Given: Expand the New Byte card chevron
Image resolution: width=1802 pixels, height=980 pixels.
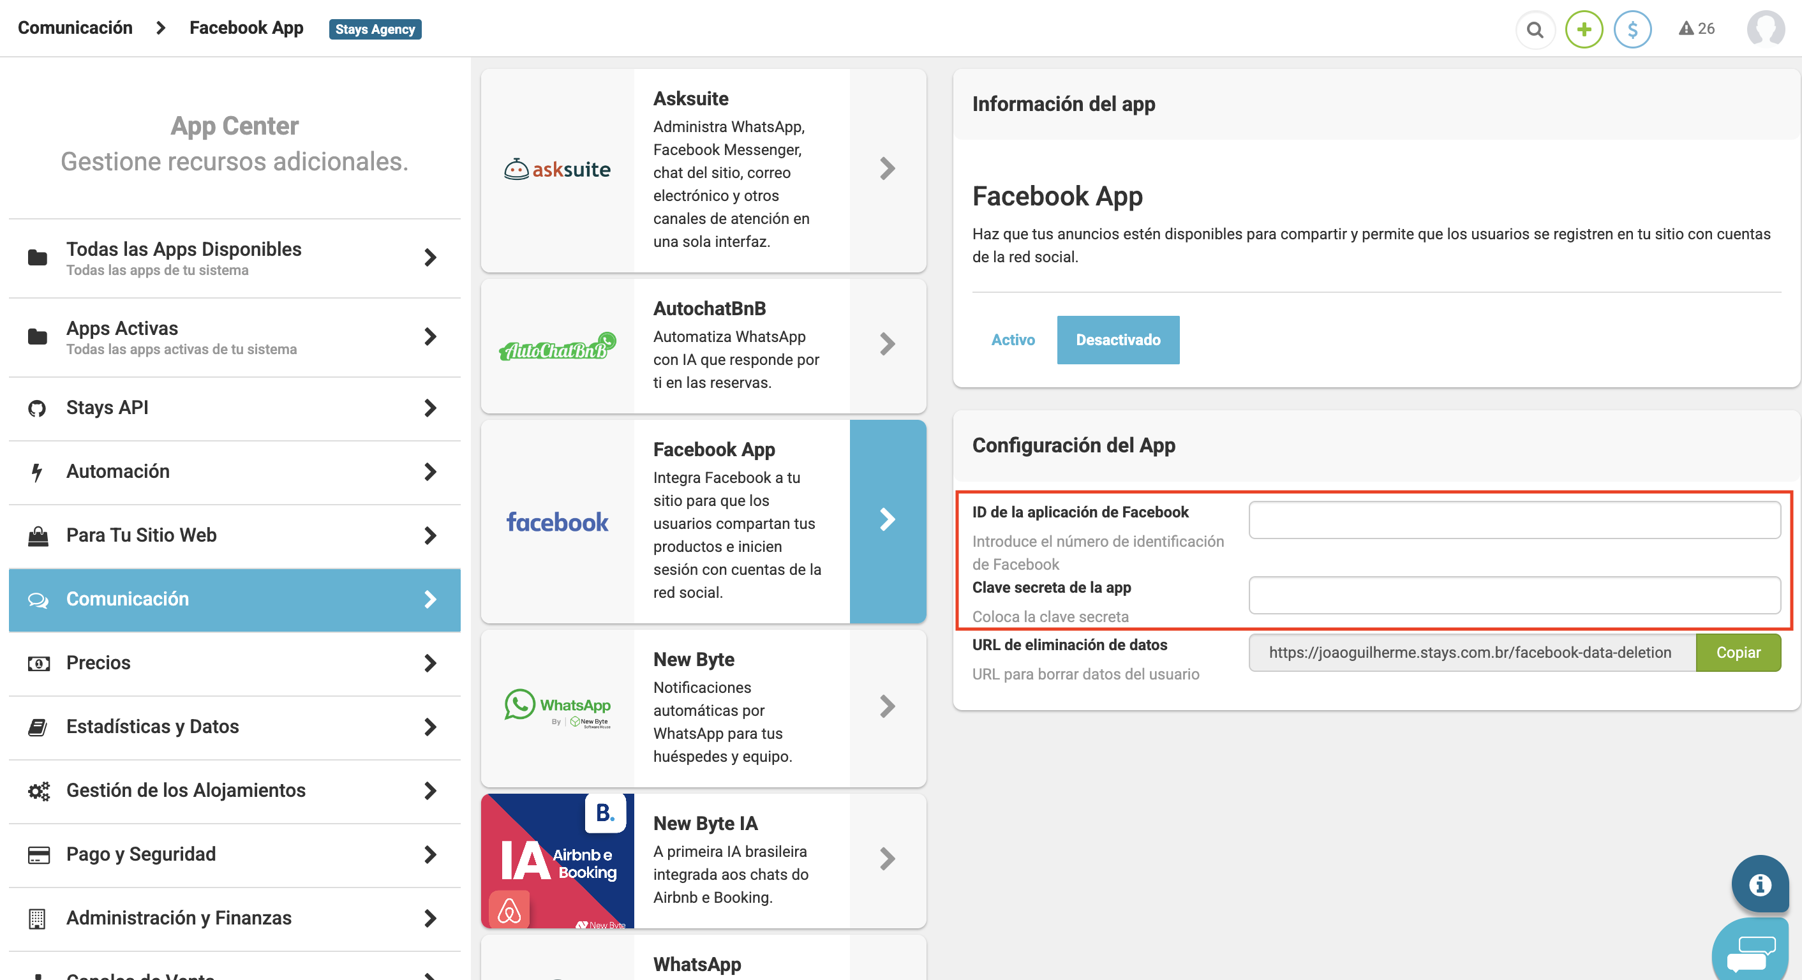Looking at the screenshot, I should click(x=887, y=706).
